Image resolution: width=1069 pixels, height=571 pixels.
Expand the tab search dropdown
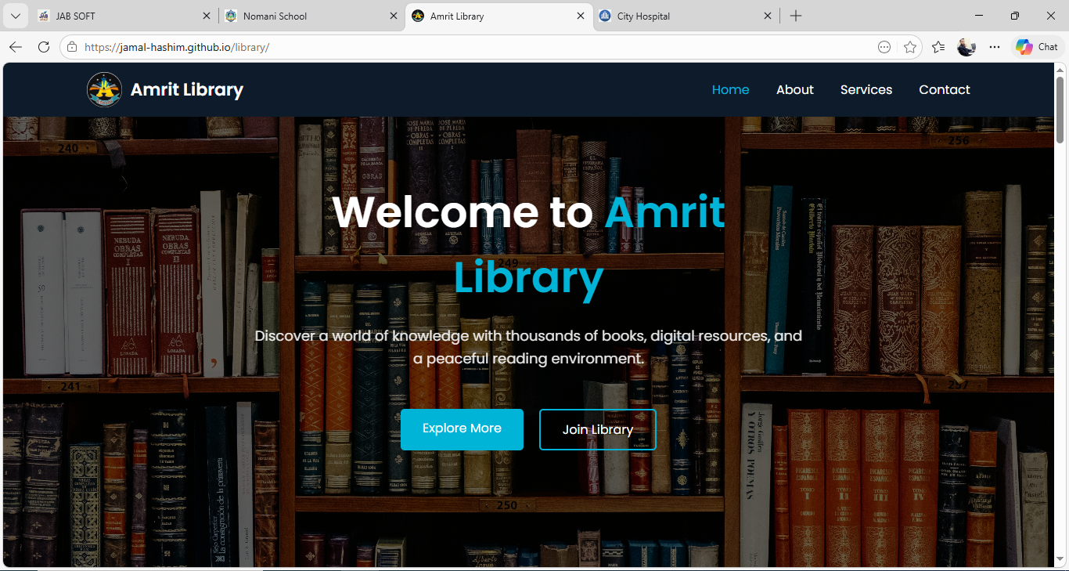tap(15, 15)
